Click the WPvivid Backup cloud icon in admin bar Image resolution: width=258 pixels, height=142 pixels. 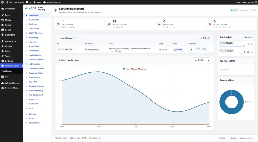(x=45, y=2)
